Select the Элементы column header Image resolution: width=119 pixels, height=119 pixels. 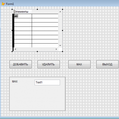pos(23,12)
